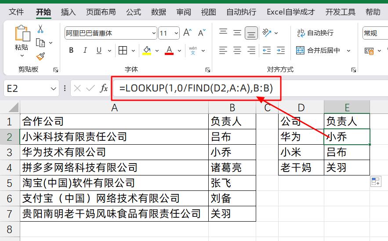Image resolution: width=388 pixels, height=241 pixels.
Task: Open clipboard group dialog launcher
Action: point(56,70)
